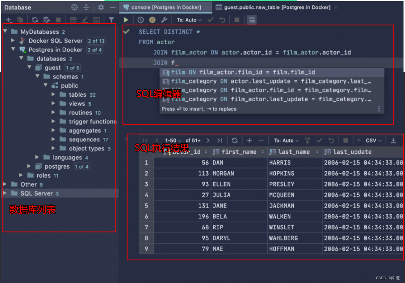
Task: Open the filter funnel in Database panel
Action: pyautogui.click(x=111, y=20)
